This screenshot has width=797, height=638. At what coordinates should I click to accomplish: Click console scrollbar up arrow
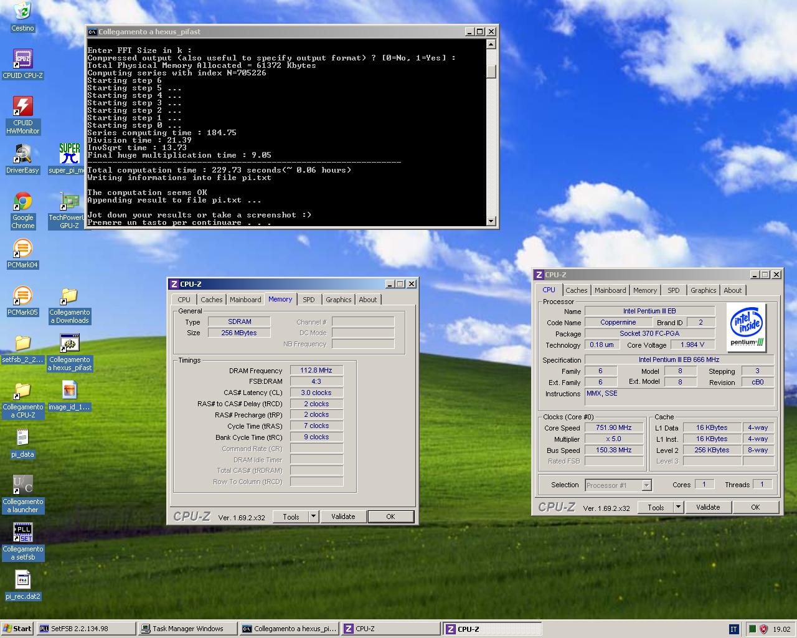[491, 44]
